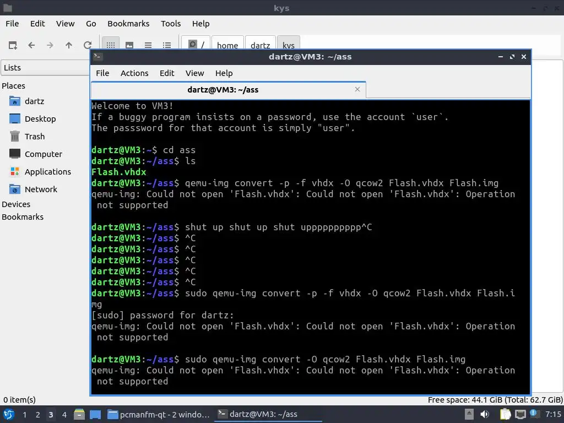Image resolution: width=564 pixels, height=423 pixels.
Task: Go back in the file manager
Action: pyautogui.click(x=31, y=45)
